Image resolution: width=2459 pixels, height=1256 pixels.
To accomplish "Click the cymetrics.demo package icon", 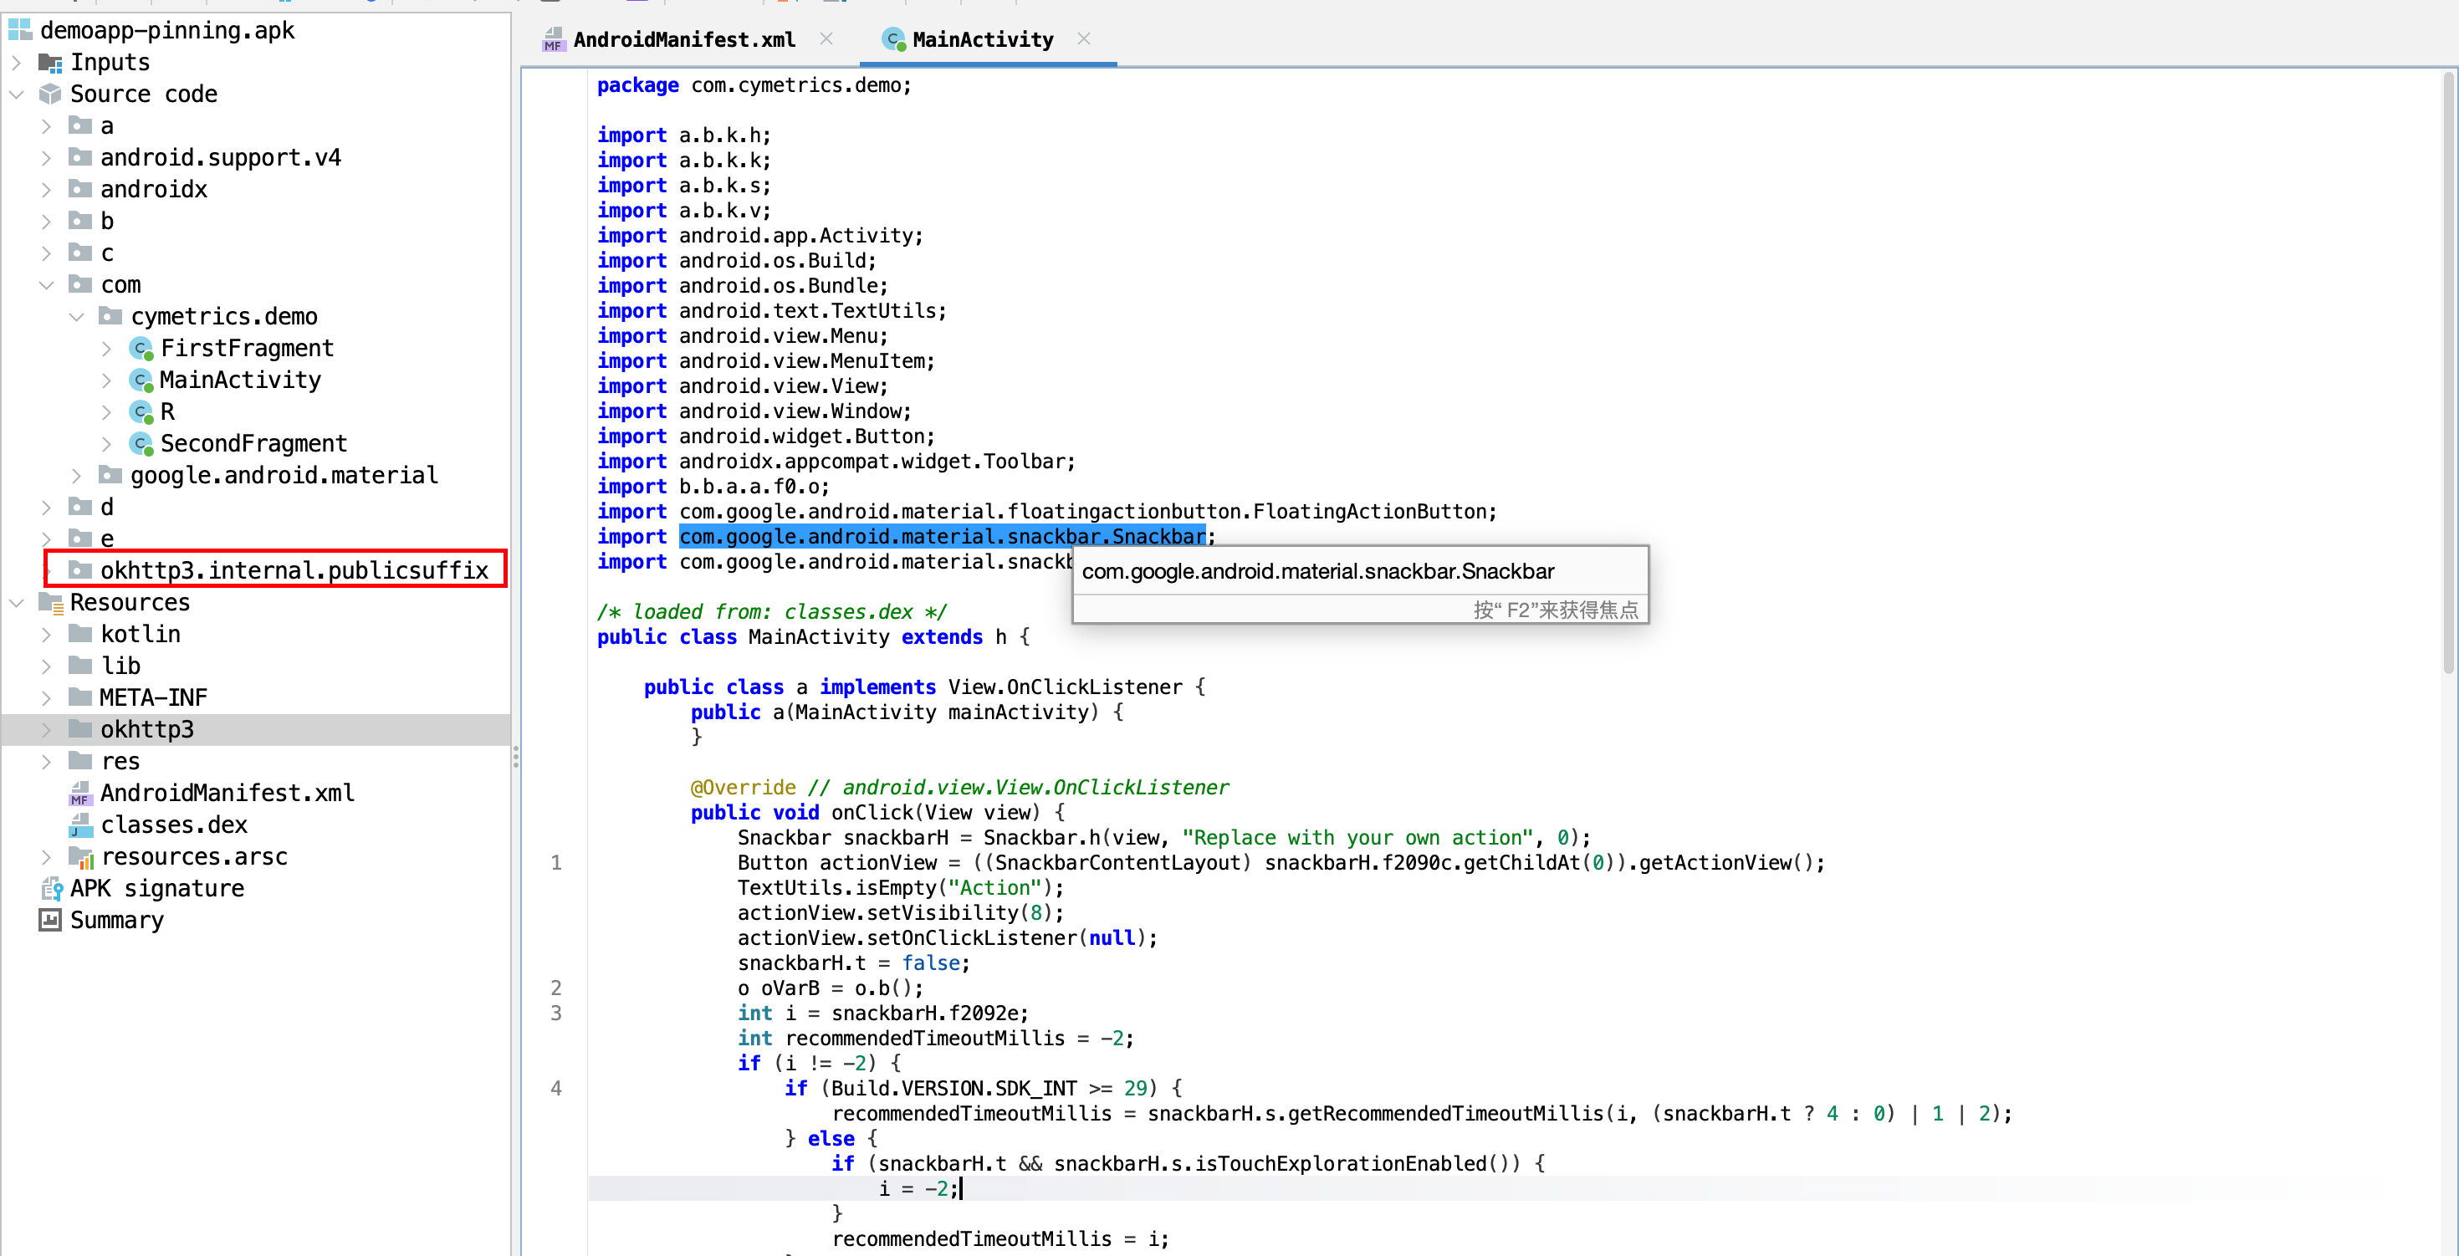I will pyautogui.click(x=110, y=316).
